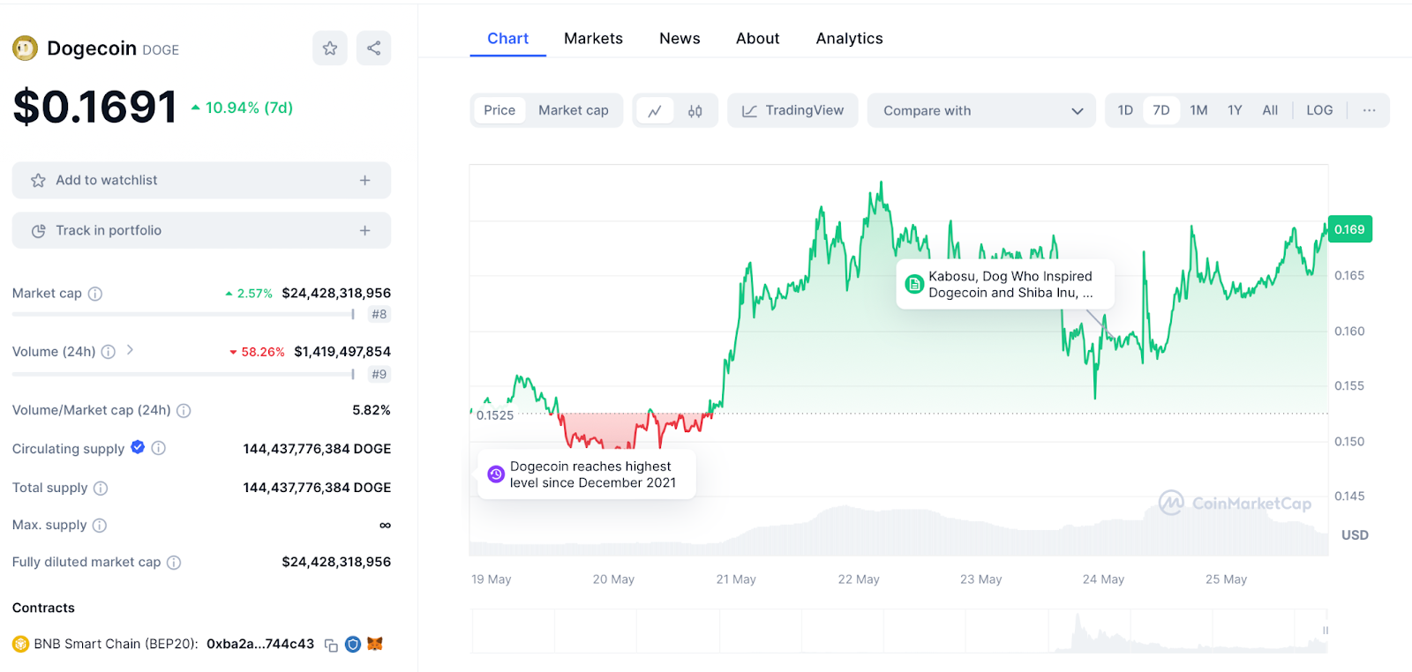The height and width of the screenshot is (672, 1412).
Task: Click the $24,428,318,956 market cap value
Action: pos(336,294)
